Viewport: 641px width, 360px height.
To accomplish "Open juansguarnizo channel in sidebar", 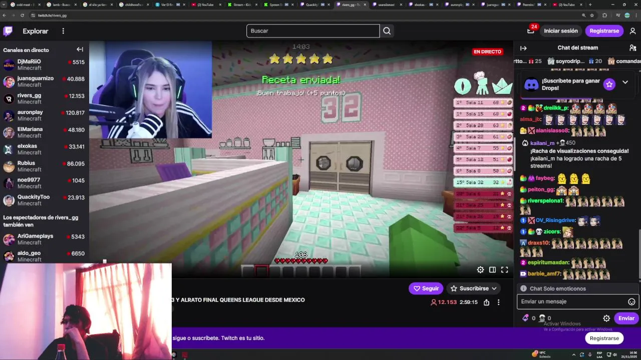I will click(44, 81).
